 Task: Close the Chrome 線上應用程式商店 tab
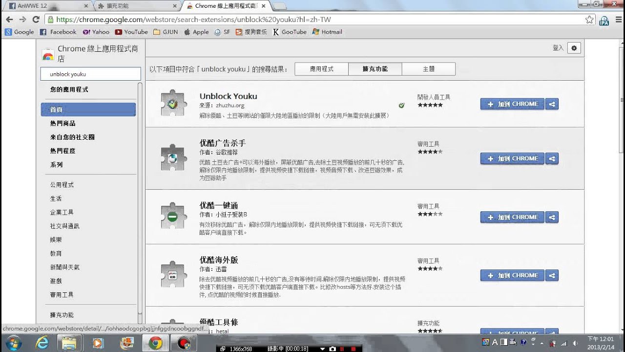(264, 6)
